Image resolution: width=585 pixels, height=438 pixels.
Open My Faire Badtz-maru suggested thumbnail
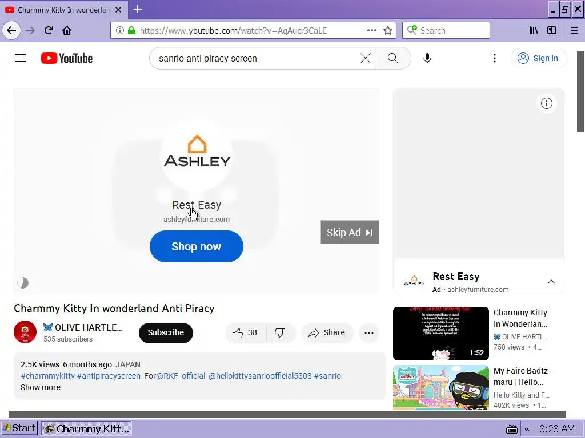coord(440,387)
